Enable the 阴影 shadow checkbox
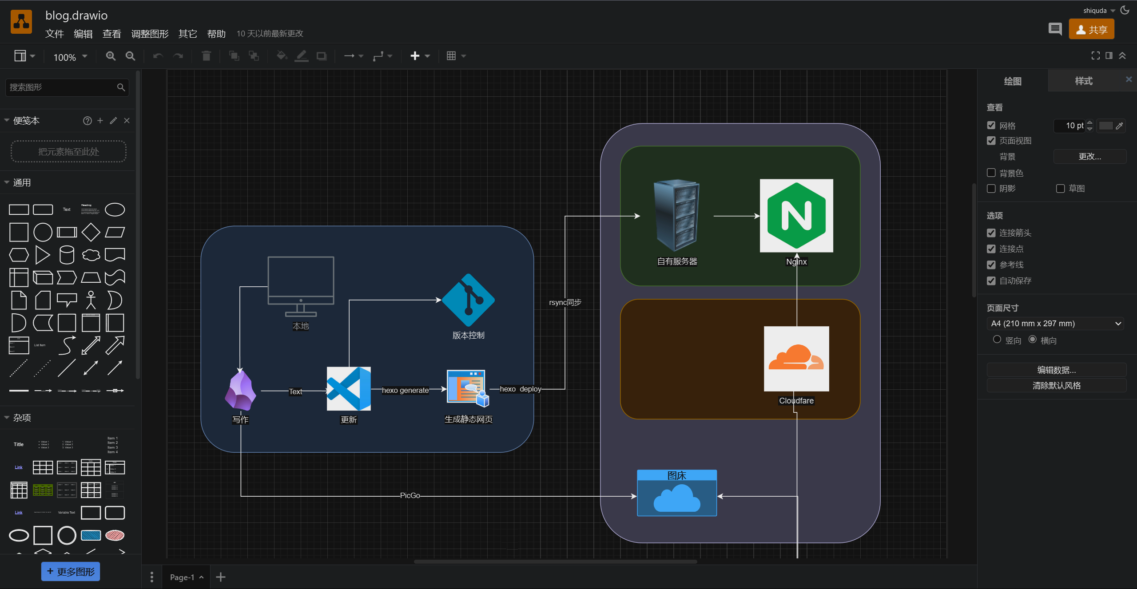Viewport: 1137px width, 589px height. pos(991,189)
